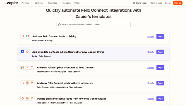
Task: Focus the search for apps field
Action: (93, 25)
